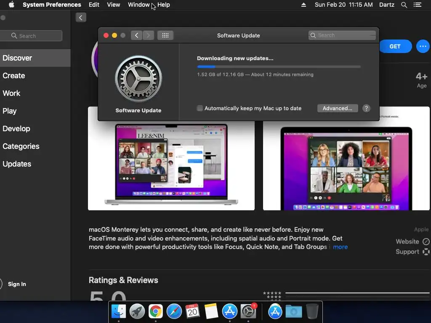Click the five-star rating bar

357,293
